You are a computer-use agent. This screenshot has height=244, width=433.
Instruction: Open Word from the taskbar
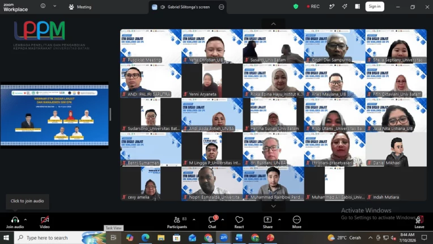click(239, 238)
